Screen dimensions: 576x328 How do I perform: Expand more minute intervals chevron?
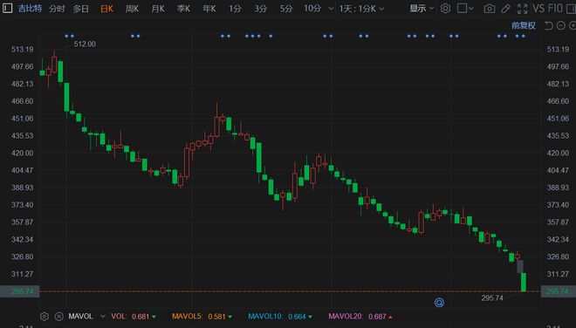pyautogui.click(x=331, y=9)
